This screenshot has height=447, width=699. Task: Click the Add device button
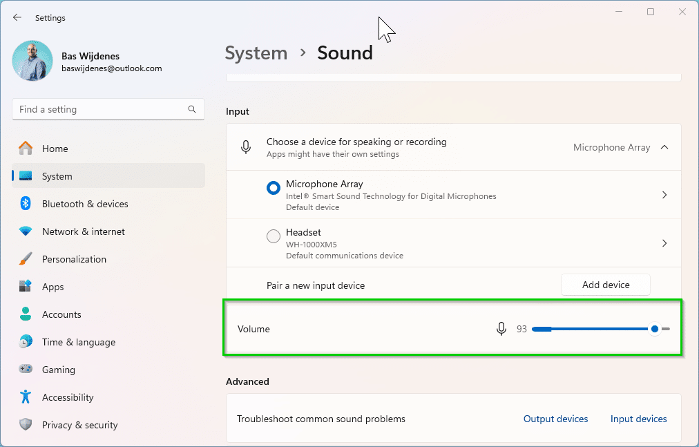click(x=605, y=285)
